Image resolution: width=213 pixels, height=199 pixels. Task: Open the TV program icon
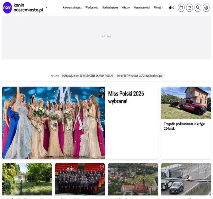click(181, 7)
